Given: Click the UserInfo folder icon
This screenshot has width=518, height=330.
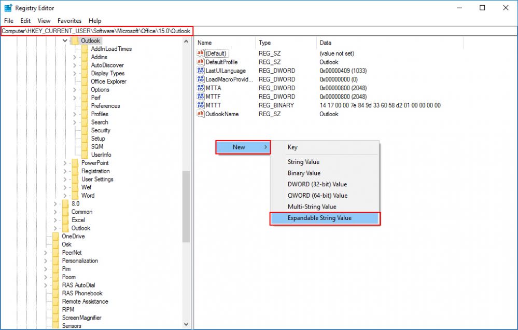Looking at the screenshot, I should [85, 155].
